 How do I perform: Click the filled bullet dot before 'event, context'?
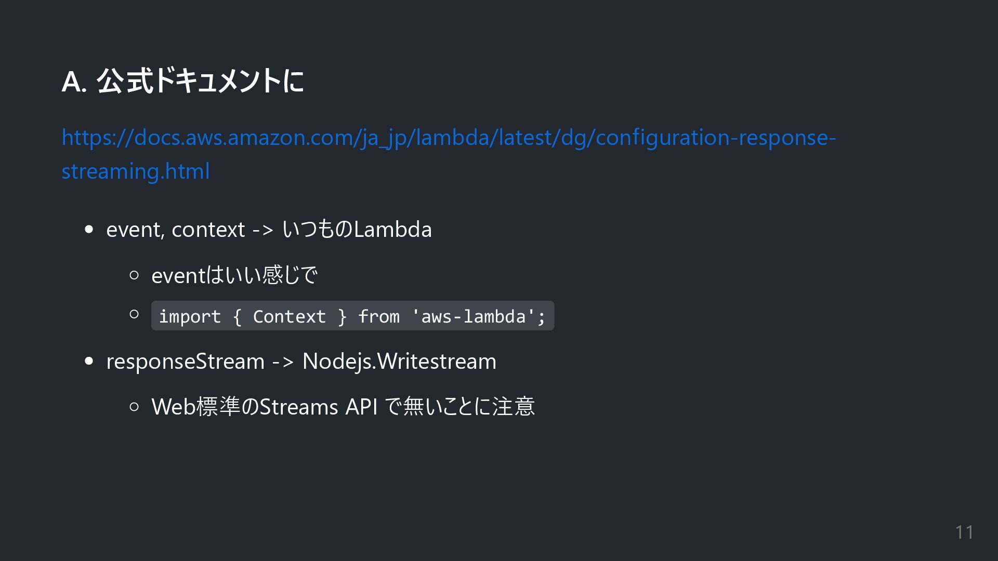click(x=89, y=229)
